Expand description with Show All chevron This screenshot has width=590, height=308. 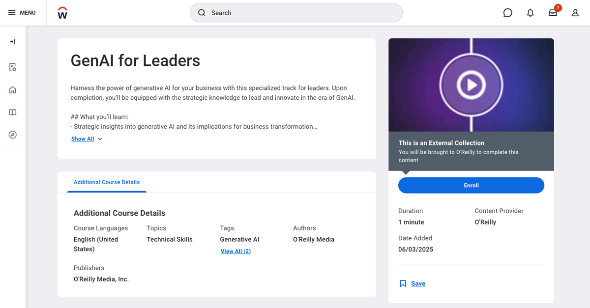pyautogui.click(x=100, y=139)
